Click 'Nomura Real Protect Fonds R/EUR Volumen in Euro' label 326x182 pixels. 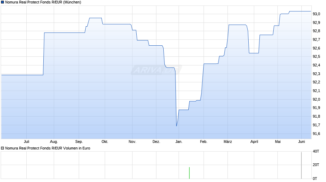pos(48,148)
